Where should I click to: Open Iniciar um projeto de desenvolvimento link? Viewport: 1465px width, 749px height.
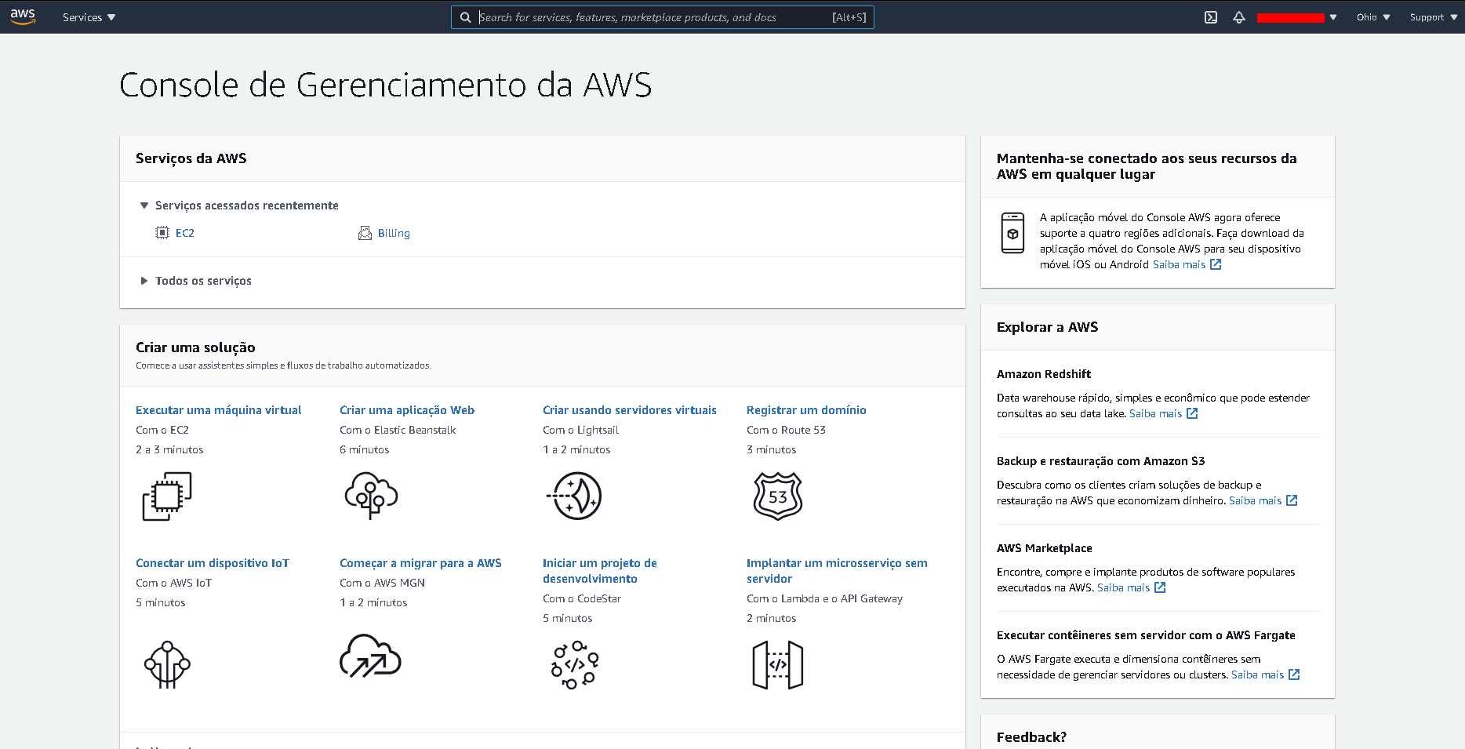click(600, 571)
